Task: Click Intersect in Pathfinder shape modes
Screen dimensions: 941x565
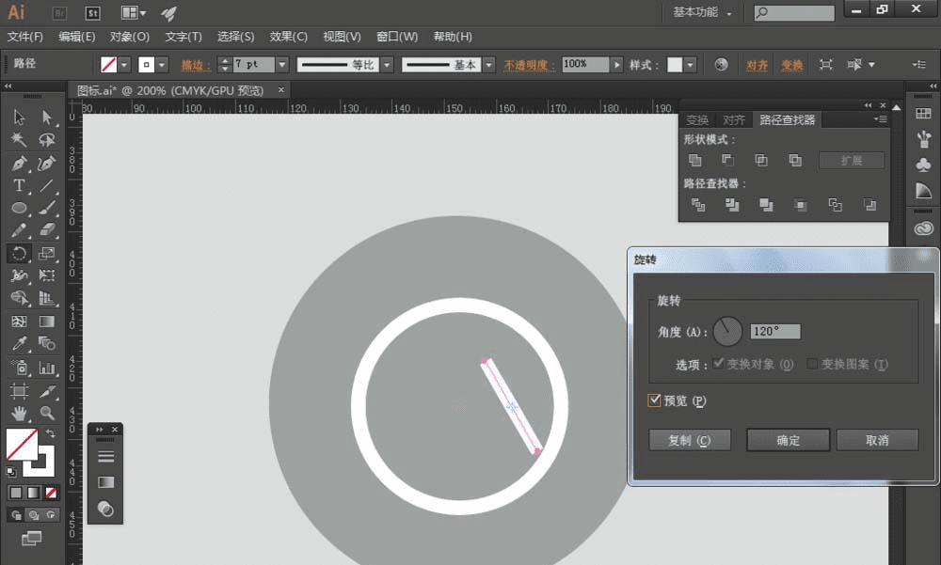Action: click(x=761, y=160)
